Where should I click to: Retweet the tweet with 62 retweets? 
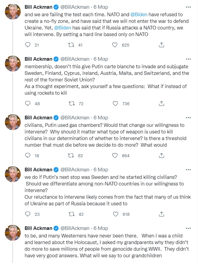point(71,155)
